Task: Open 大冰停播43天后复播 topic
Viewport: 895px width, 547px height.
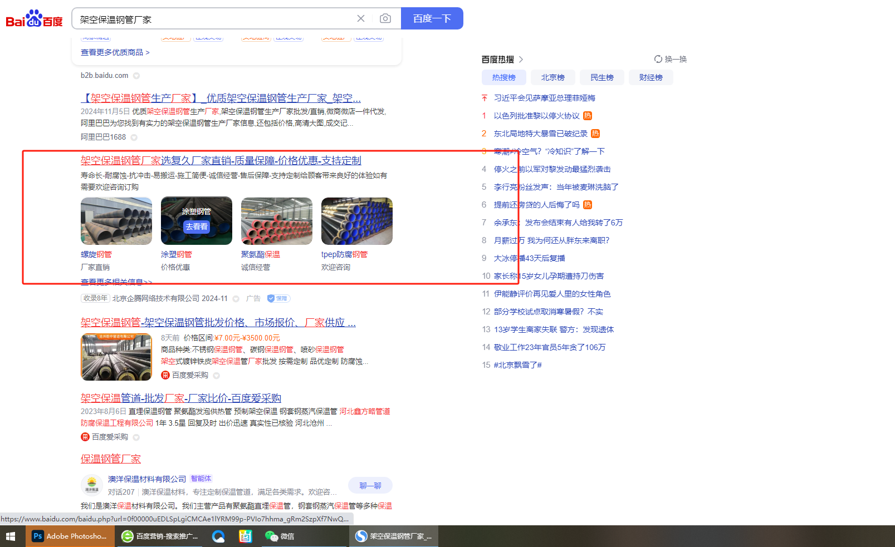Action: point(530,258)
